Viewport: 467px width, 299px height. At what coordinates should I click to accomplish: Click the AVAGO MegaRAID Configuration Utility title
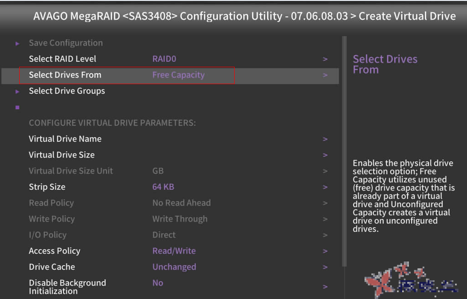tap(244, 16)
